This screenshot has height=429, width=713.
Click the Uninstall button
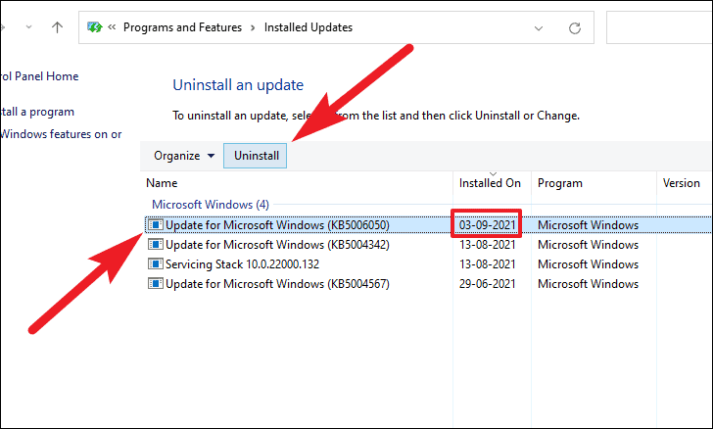255,156
